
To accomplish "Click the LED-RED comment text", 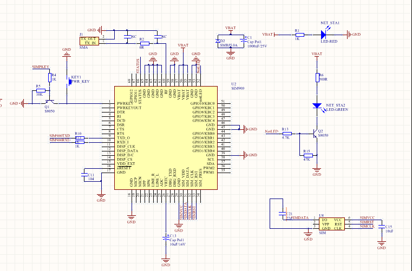I will click(329, 42).
